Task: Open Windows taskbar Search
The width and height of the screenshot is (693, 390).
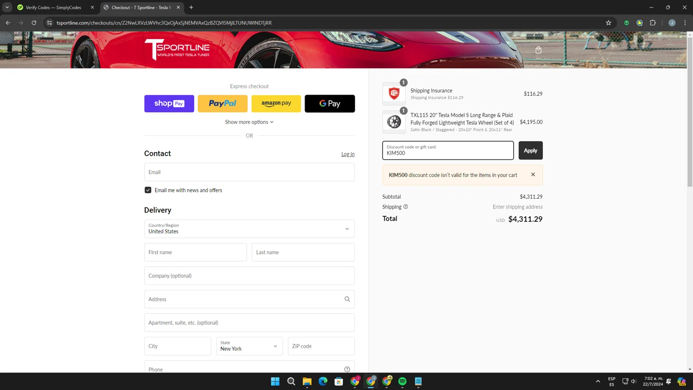Action: (x=291, y=381)
